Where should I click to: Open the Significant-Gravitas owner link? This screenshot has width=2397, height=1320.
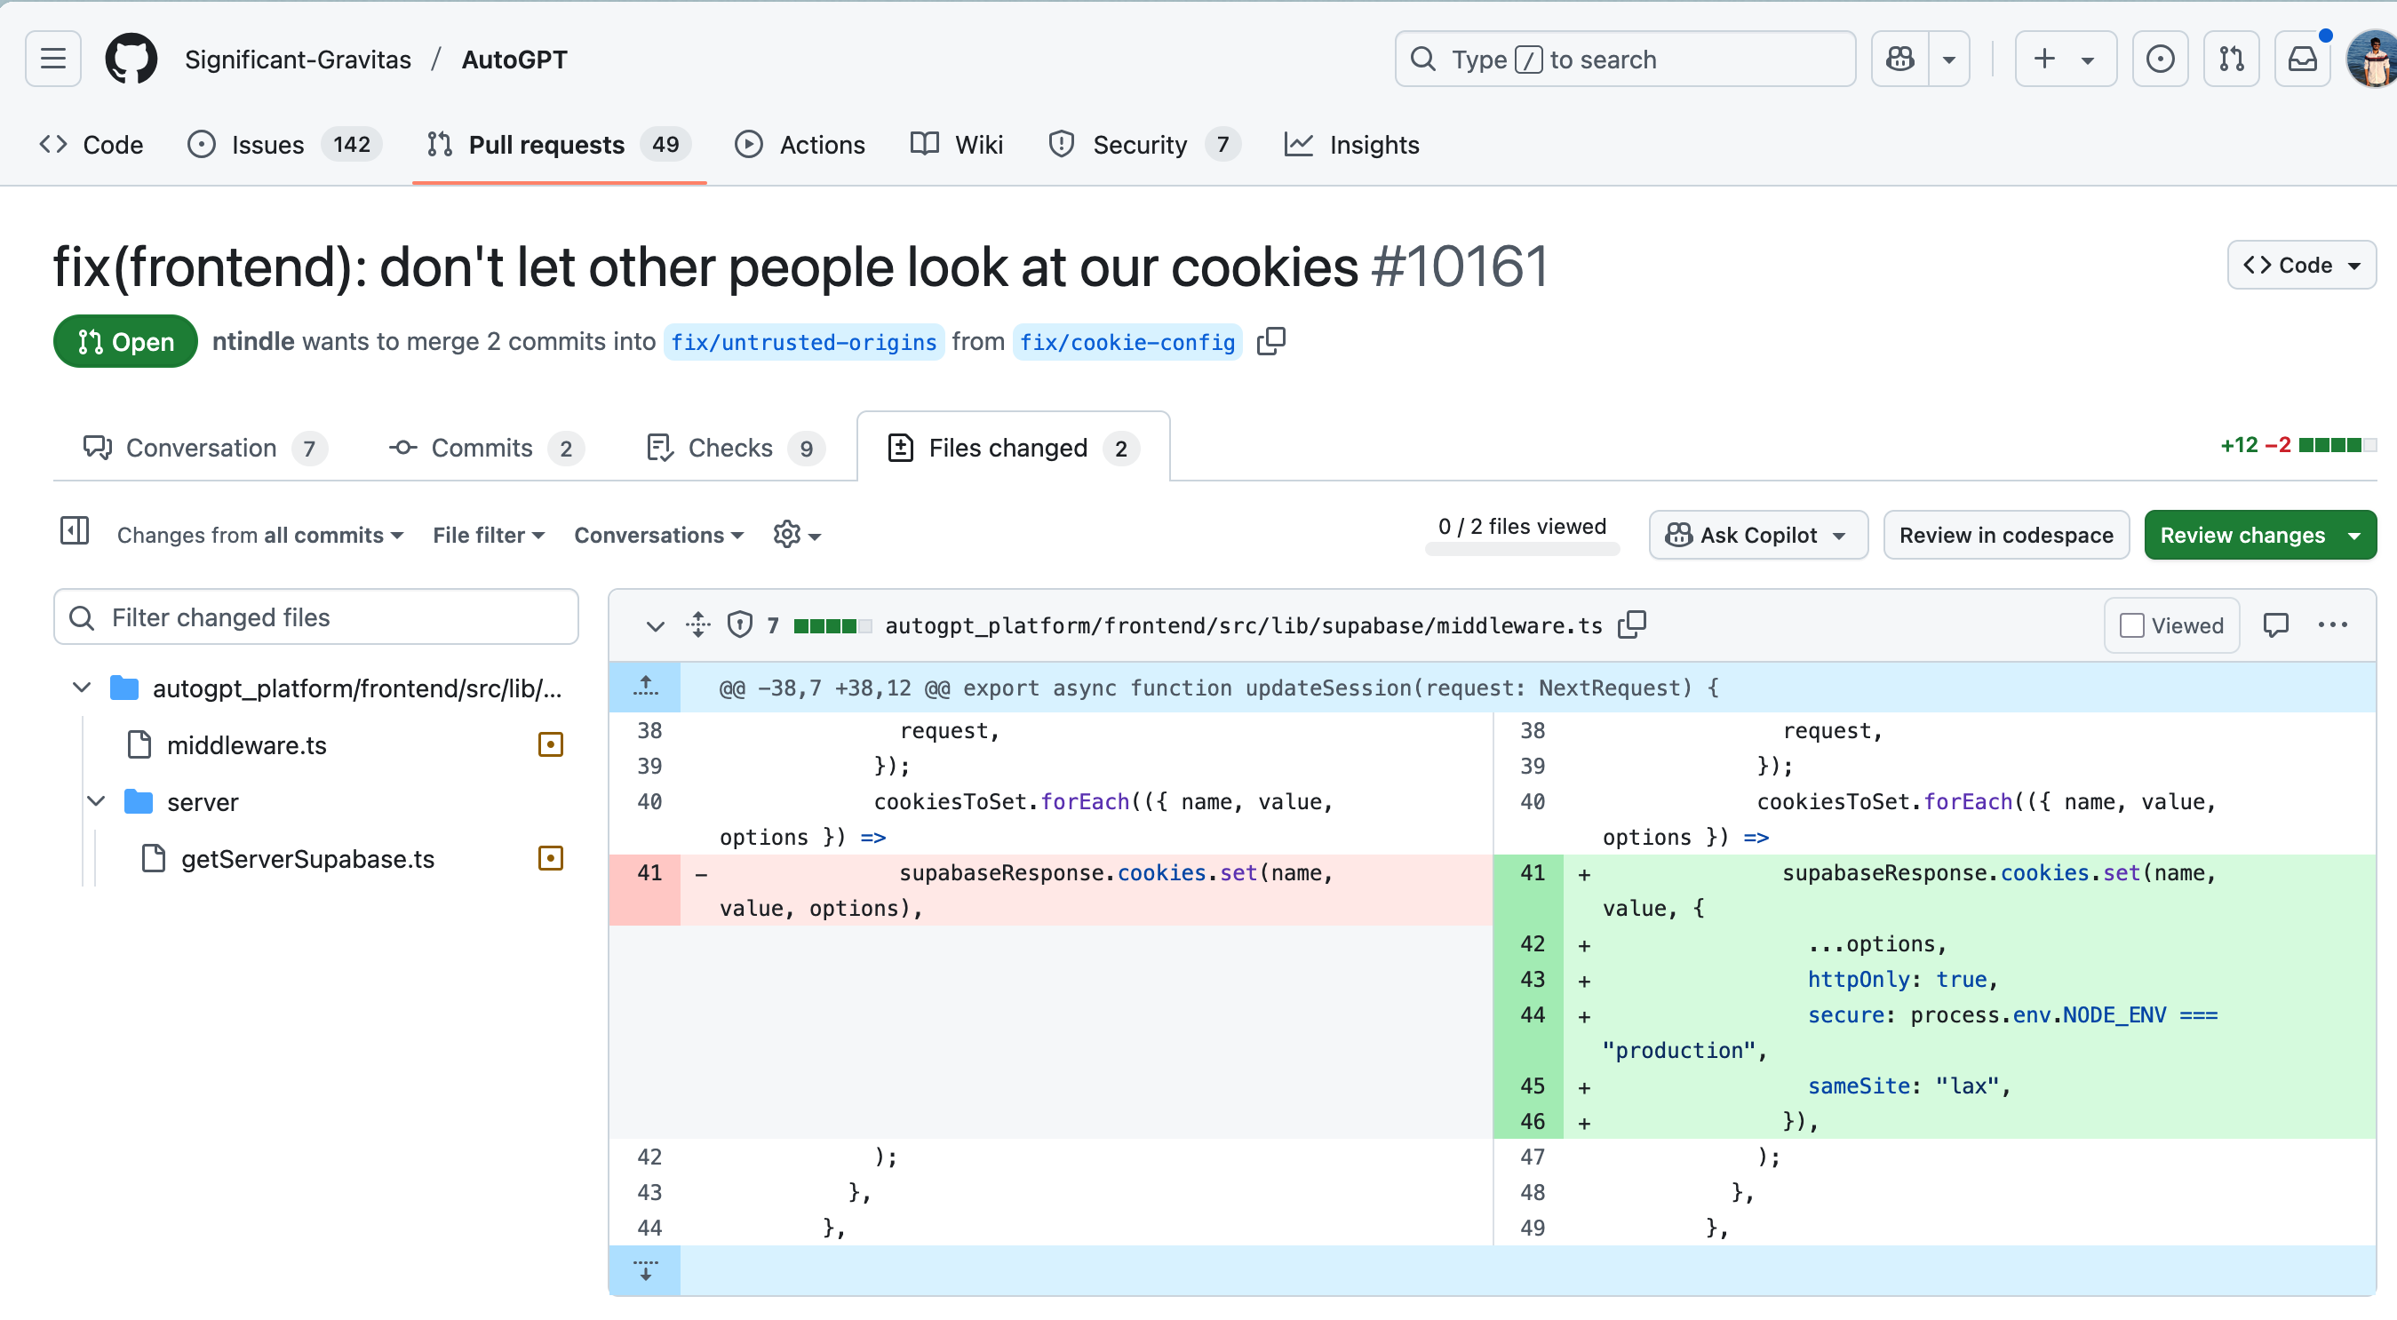coord(298,60)
